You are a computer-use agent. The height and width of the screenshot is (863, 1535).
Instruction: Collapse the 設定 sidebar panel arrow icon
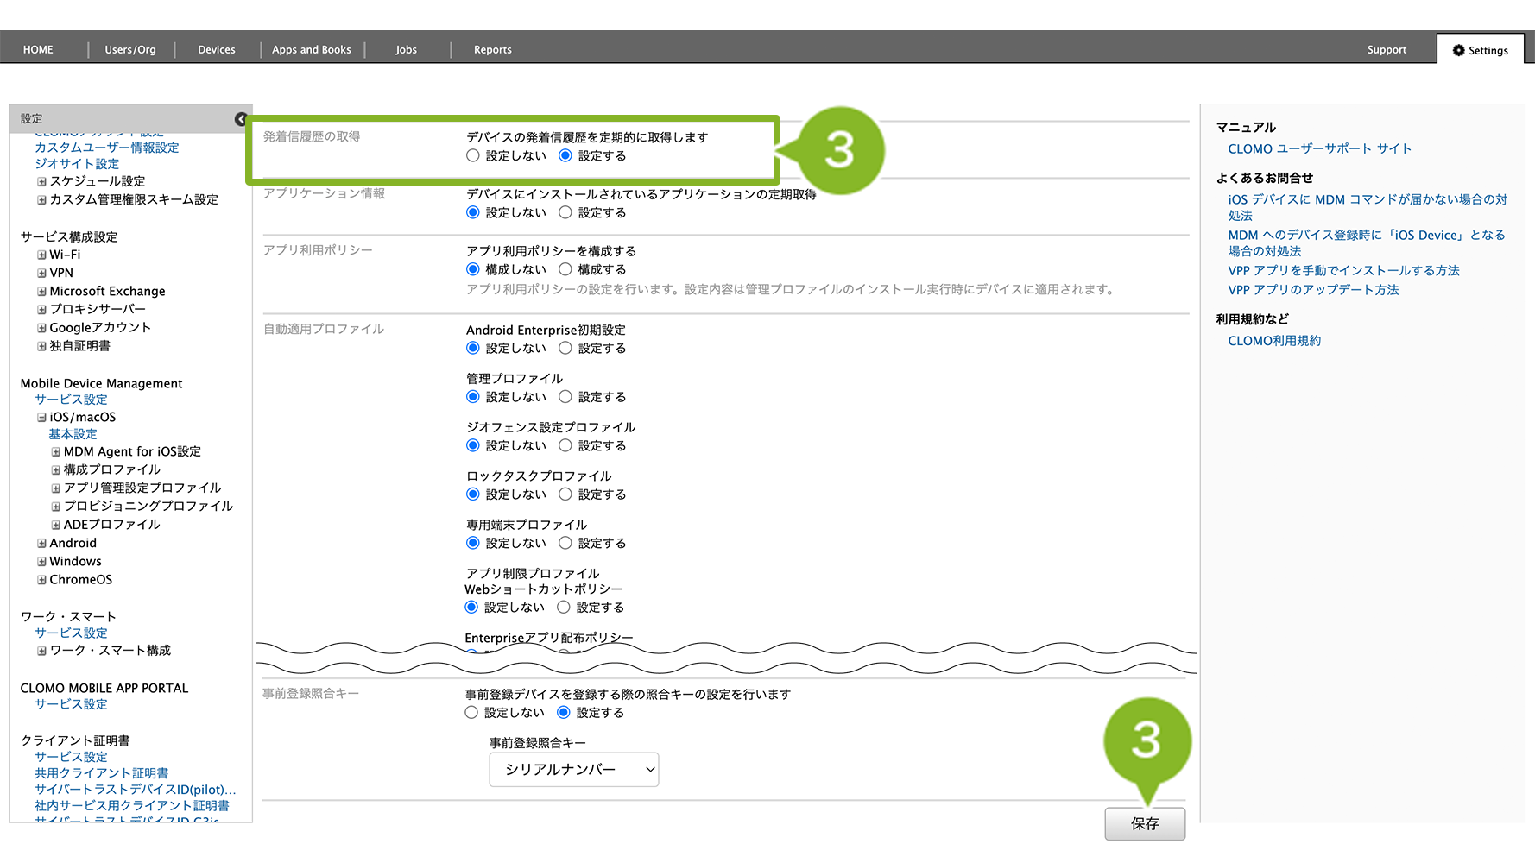click(x=241, y=119)
